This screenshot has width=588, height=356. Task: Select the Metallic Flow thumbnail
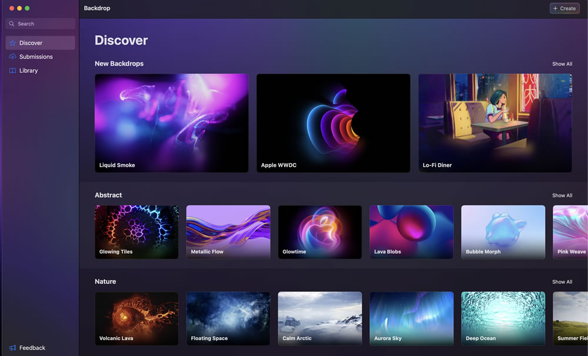click(x=228, y=232)
